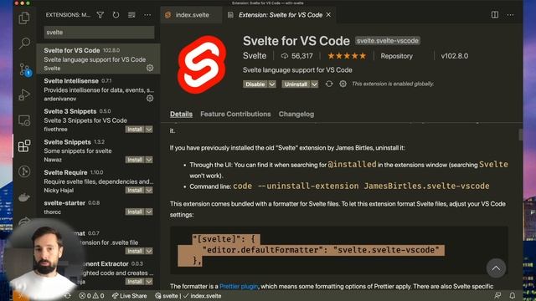Open manage gear for Svelte Intellisense row
Image resolution: width=536 pixels, height=301 pixels.
coord(150,99)
